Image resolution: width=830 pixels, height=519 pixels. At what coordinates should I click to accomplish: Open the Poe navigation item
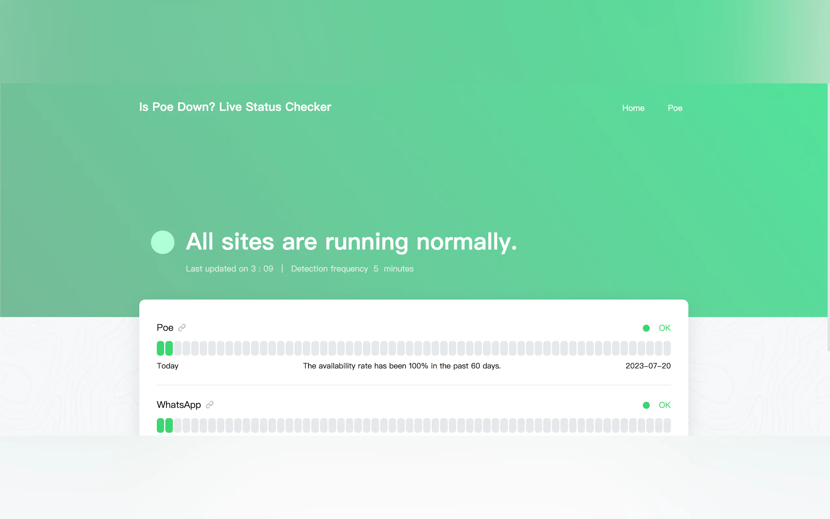click(x=674, y=108)
